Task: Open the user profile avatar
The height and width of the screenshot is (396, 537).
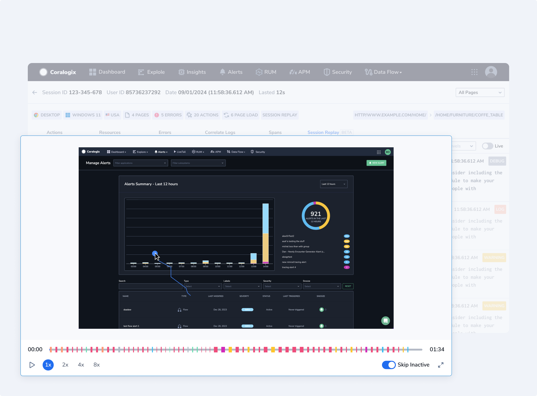Action: [x=491, y=72]
